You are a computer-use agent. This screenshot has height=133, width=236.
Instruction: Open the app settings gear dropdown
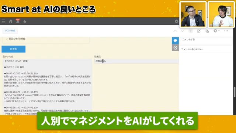click(x=216, y=31)
